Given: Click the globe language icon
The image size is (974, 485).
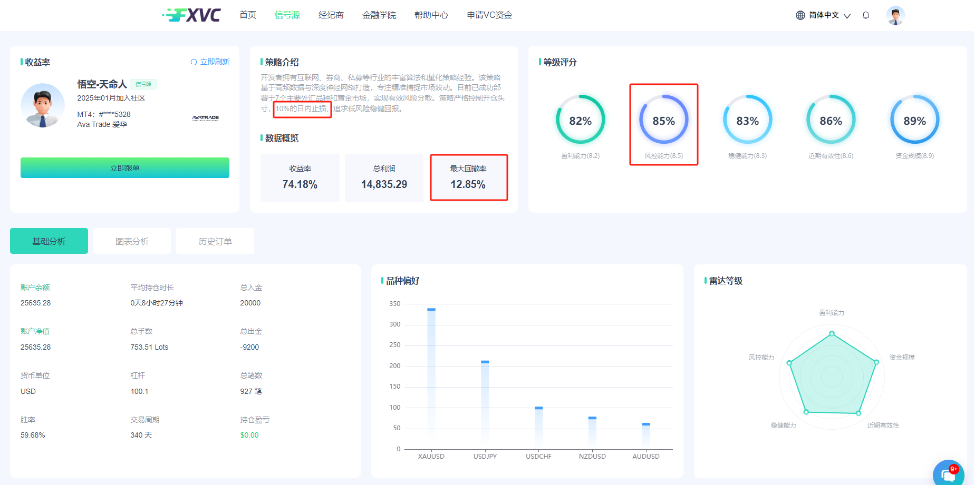Looking at the screenshot, I should 800,15.
